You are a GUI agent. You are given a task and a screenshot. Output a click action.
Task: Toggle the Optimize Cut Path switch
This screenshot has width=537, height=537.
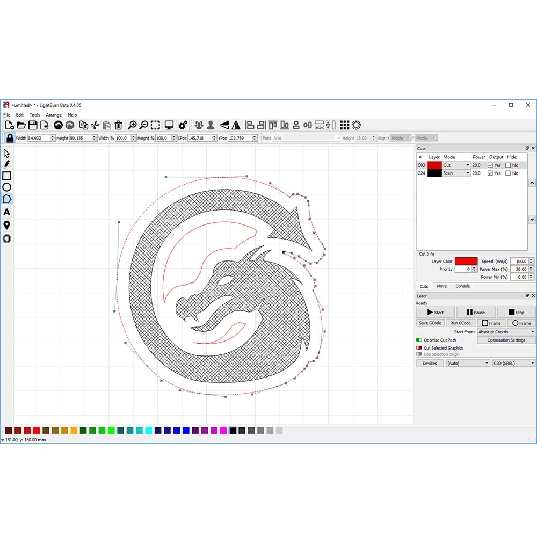(x=420, y=339)
